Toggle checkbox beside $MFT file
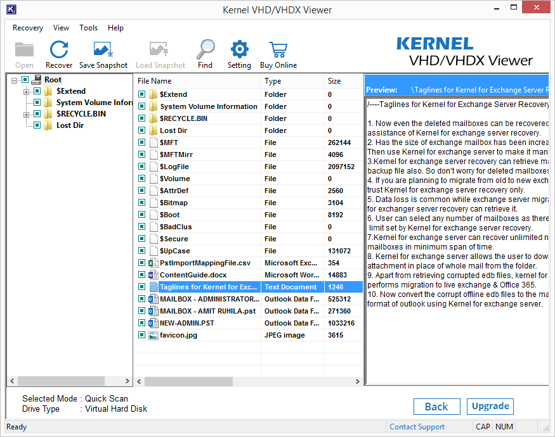Screen dimensions: 555x437 click(141, 142)
